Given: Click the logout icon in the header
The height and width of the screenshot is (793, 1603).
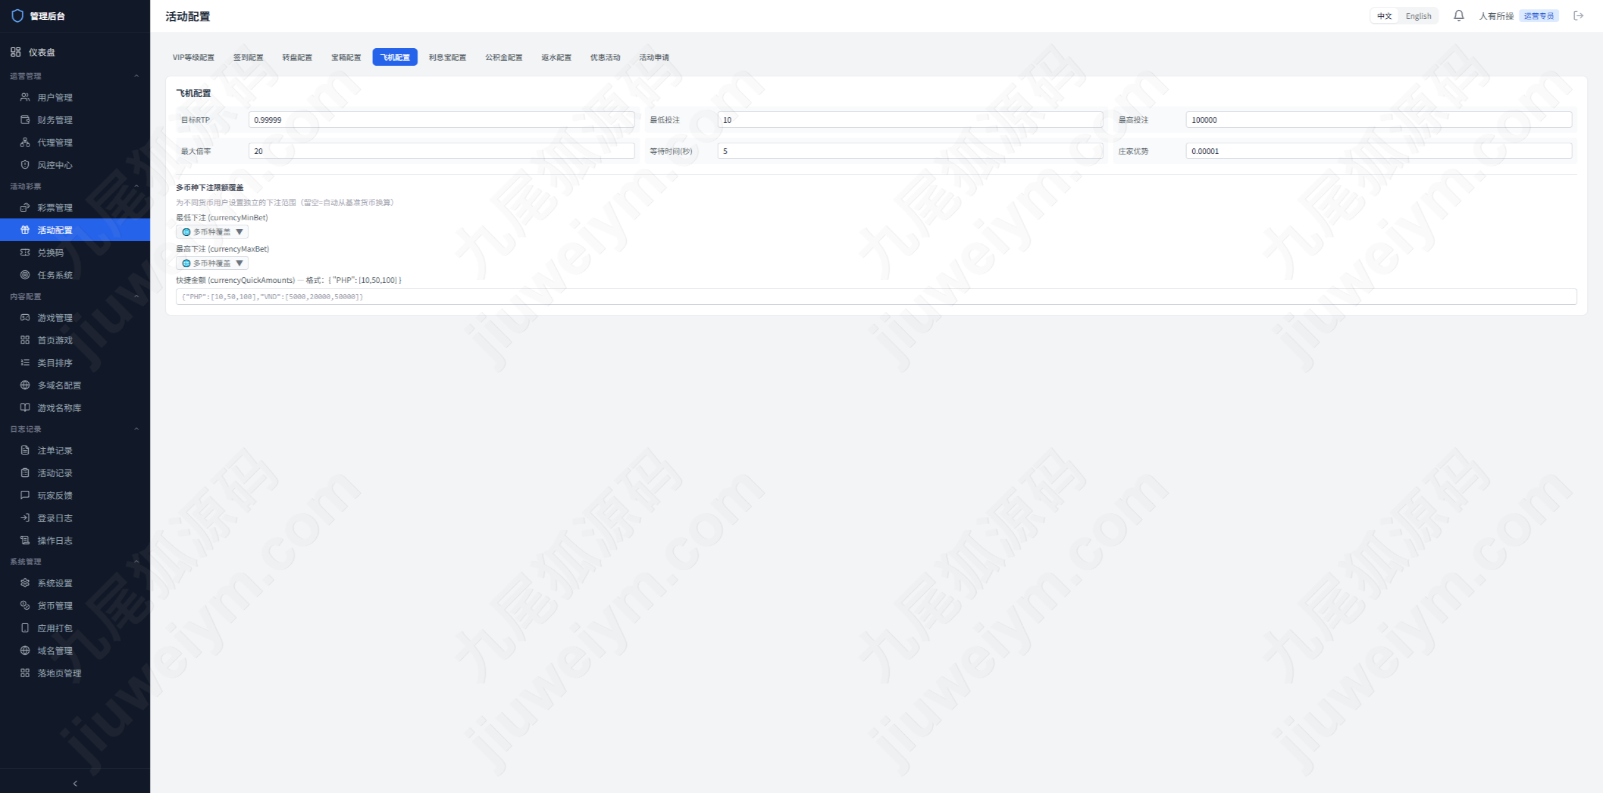Looking at the screenshot, I should click(1579, 16).
